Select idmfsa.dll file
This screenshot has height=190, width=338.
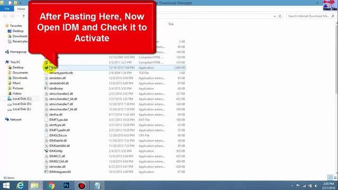click(55, 115)
